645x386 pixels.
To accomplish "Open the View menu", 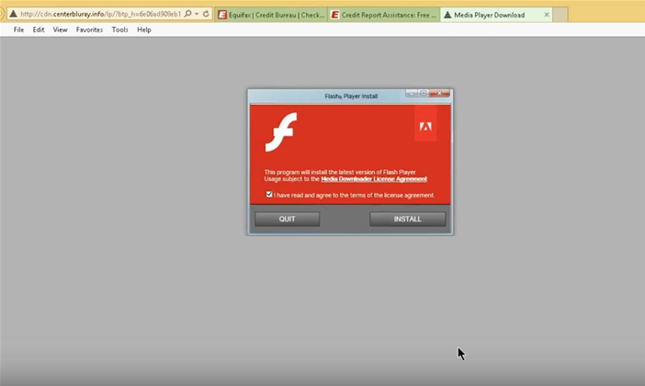I will [x=60, y=29].
